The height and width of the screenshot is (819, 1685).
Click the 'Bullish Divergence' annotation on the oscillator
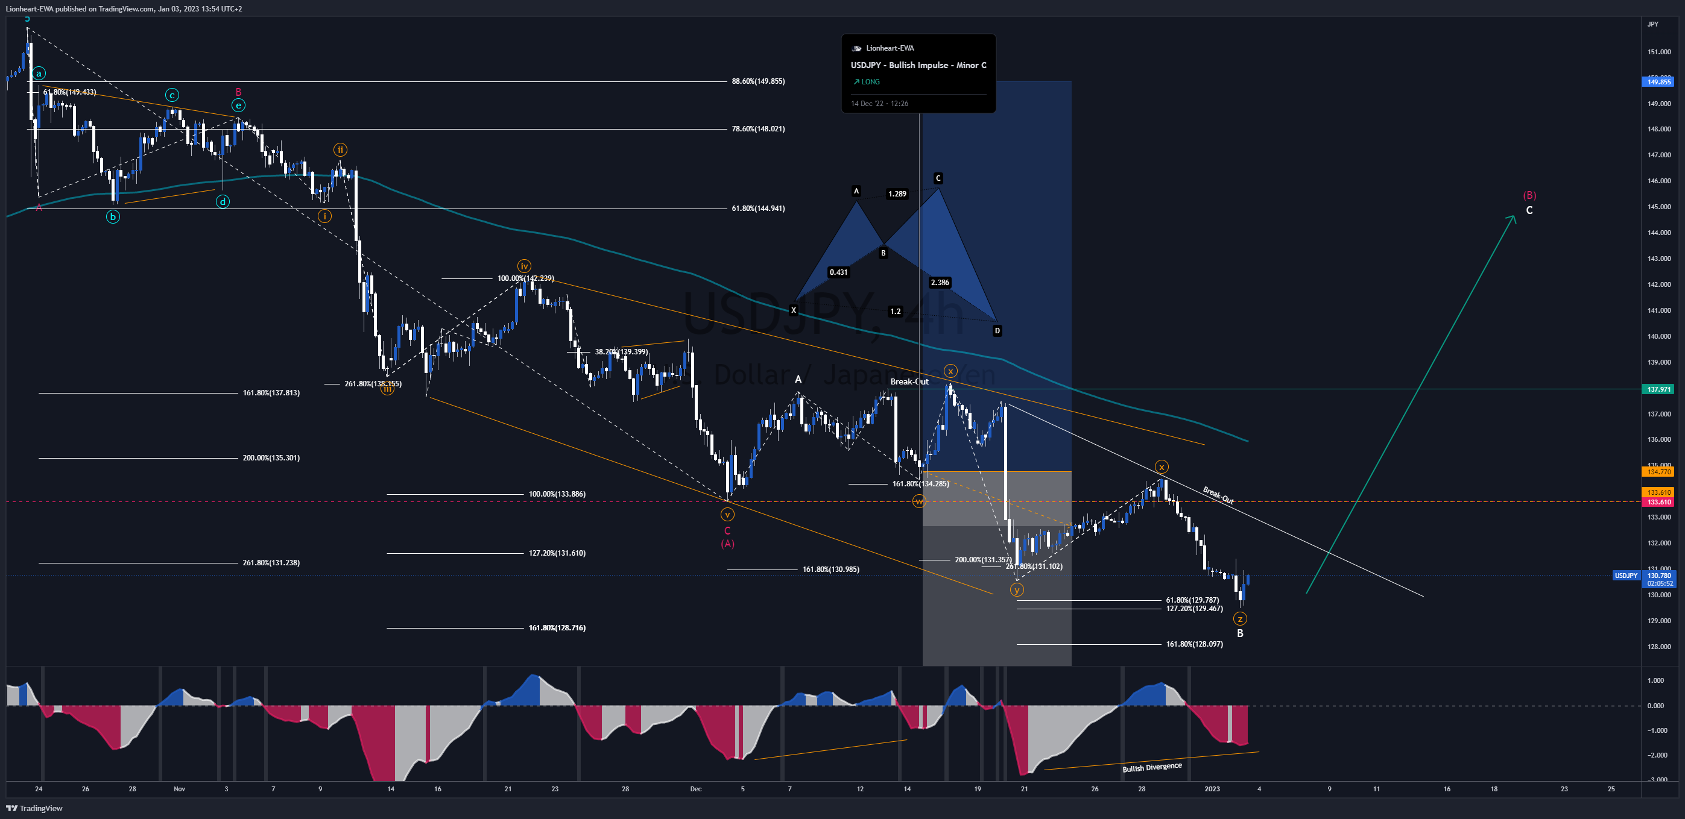[1152, 767]
